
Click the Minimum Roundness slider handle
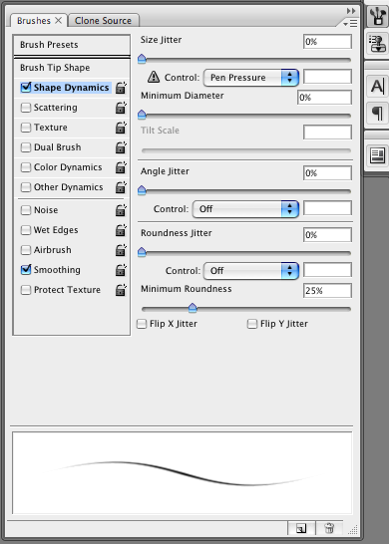(x=193, y=308)
